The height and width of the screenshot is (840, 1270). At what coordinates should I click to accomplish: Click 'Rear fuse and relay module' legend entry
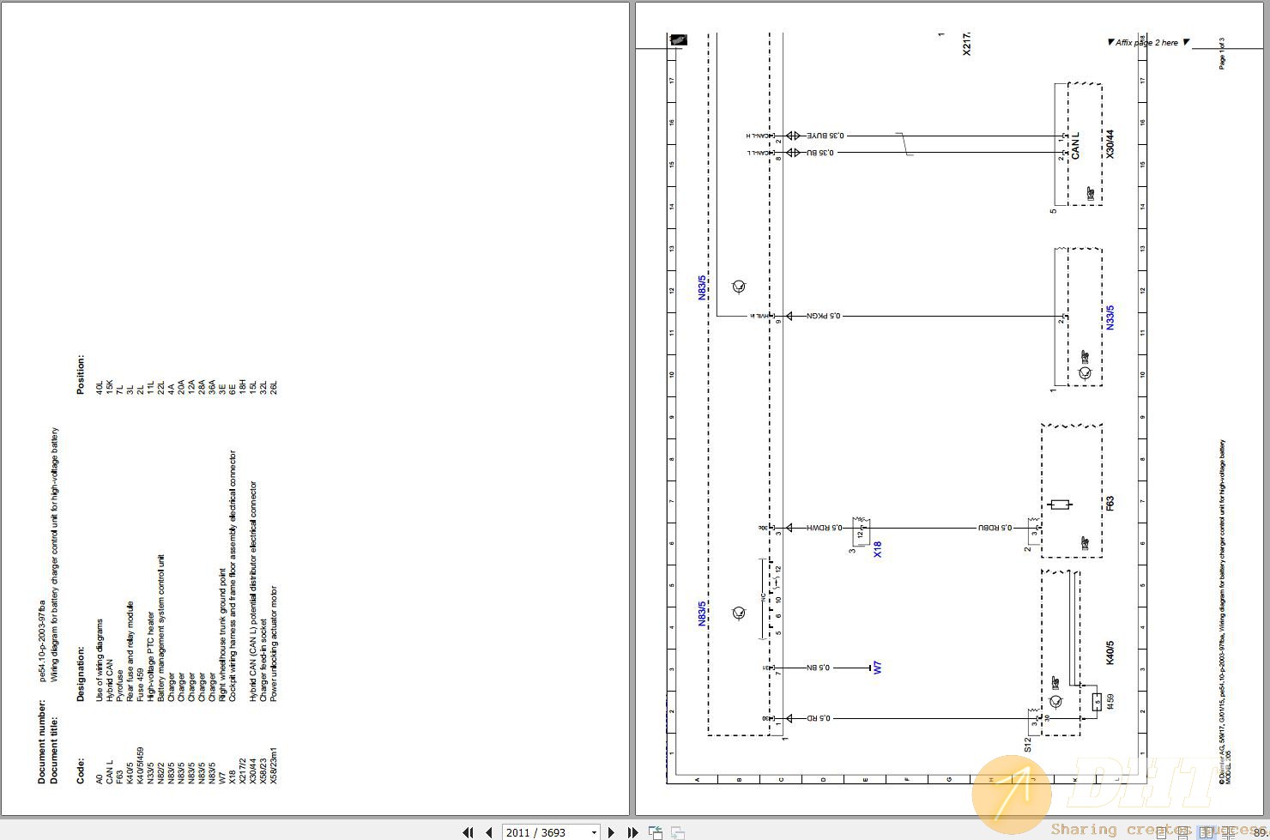point(130,651)
